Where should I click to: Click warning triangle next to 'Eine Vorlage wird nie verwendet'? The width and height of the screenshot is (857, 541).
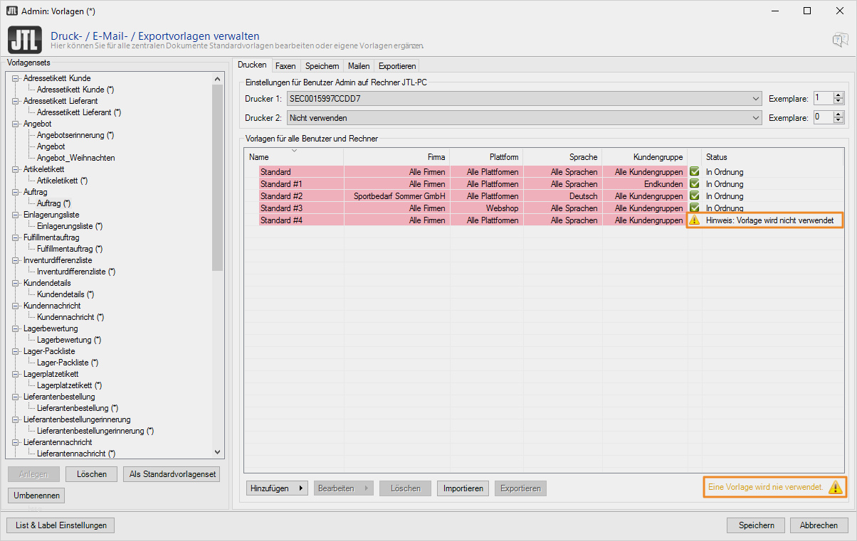click(835, 487)
